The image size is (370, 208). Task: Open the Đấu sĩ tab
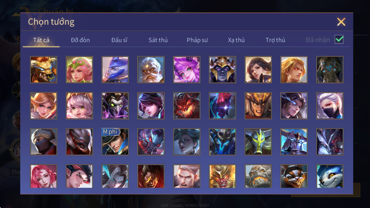[x=119, y=40]
